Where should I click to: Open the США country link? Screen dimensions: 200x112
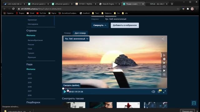[30, 49]
